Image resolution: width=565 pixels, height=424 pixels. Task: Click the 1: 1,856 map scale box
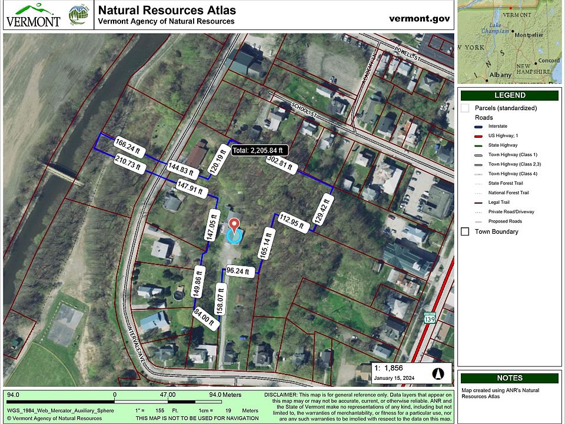(411, 372)
